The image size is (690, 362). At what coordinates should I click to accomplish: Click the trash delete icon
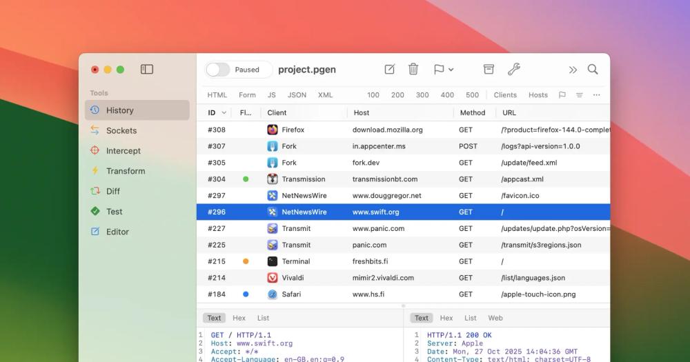tap(413, 69)
